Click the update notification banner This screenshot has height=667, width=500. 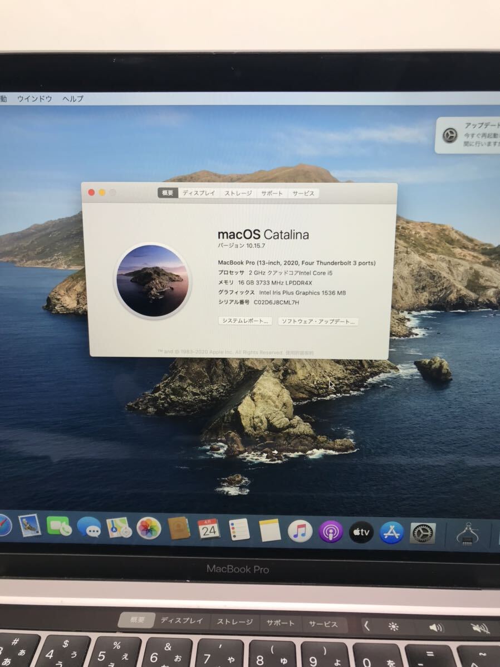click(x=467, y=135)
